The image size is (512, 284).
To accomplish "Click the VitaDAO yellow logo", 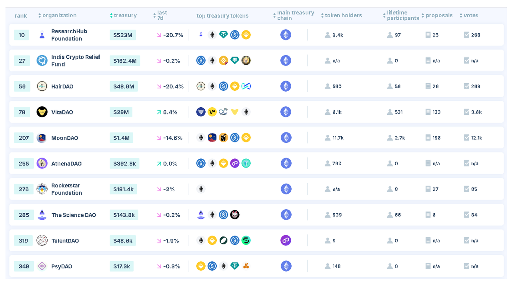I will point(42,112).
